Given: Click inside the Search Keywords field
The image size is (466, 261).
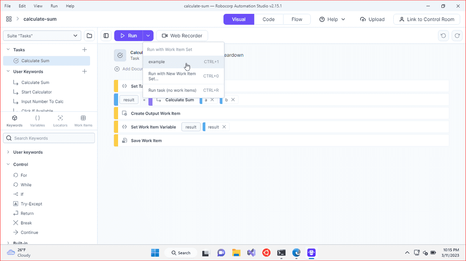Looking at the screenshot, I should point(49,138).
